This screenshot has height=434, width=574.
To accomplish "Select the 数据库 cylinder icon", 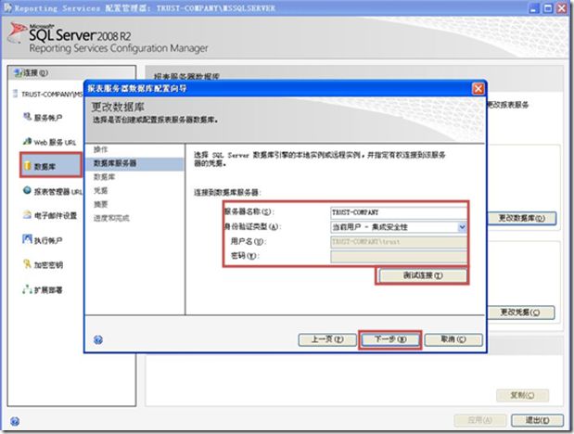I will point(27,166).
